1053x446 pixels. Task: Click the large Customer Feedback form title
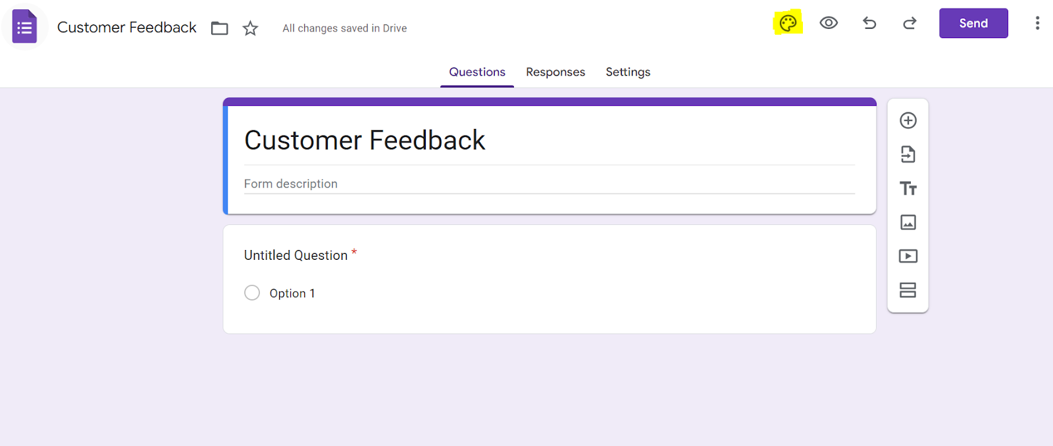pyautogui.click(x=365, y=140)
